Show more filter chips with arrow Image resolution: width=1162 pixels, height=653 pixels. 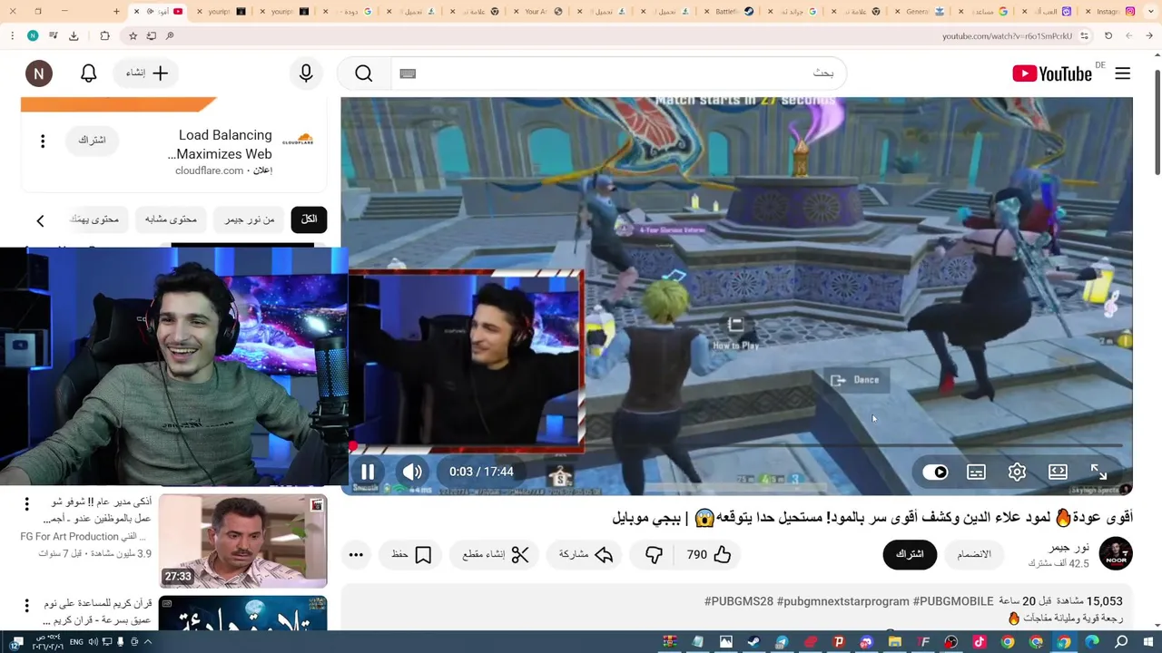40,220
